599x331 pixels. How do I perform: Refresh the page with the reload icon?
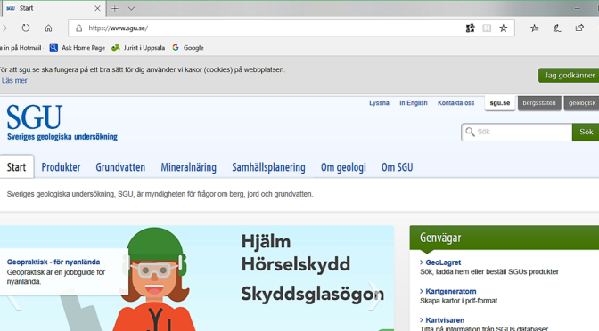click(26, 28)
